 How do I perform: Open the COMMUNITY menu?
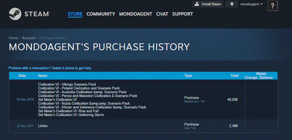[x=101, y=14]
